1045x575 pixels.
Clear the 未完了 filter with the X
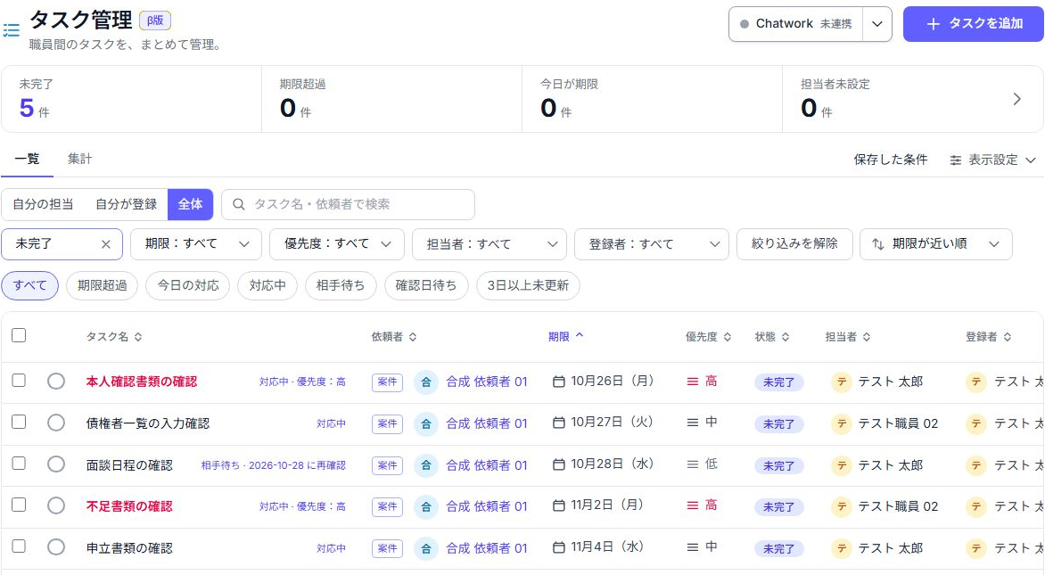pyautogui.click(x=105, y=244)
